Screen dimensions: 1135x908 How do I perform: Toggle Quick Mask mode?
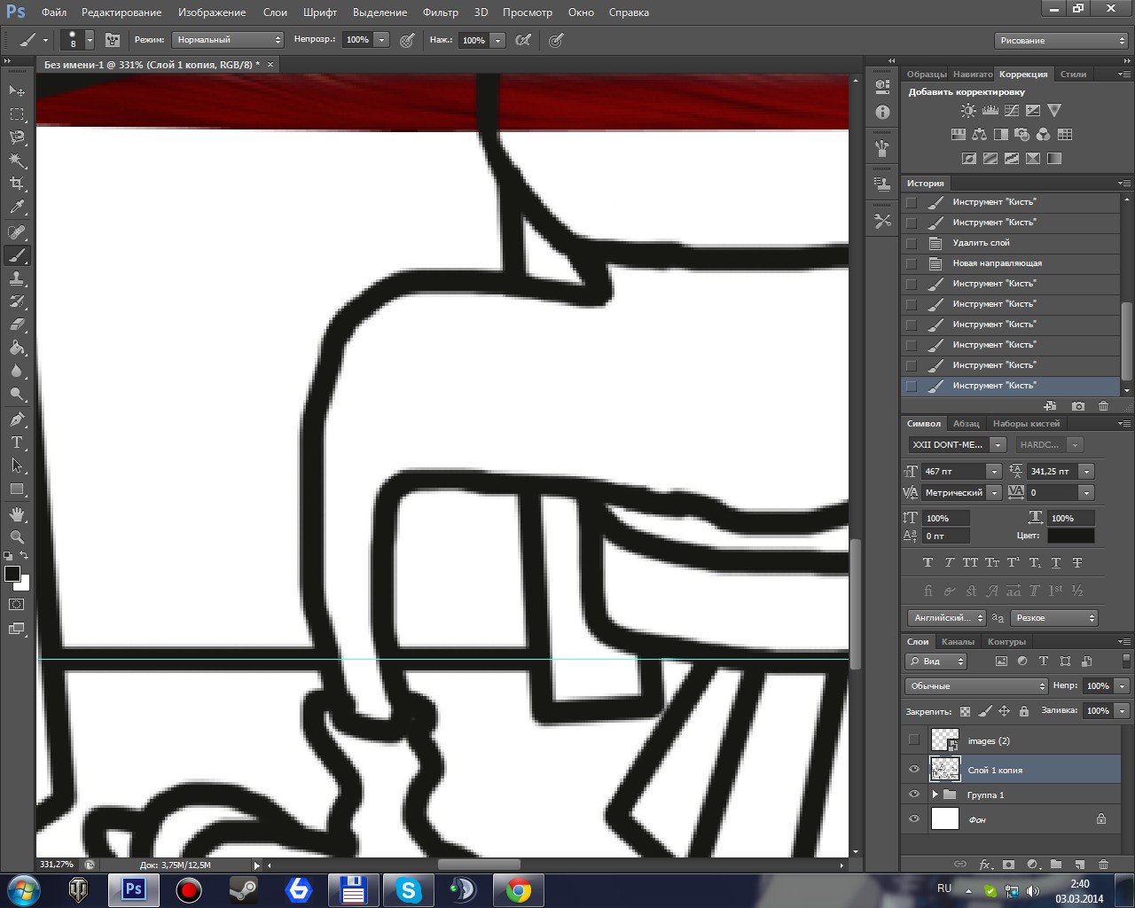[17, 605]
